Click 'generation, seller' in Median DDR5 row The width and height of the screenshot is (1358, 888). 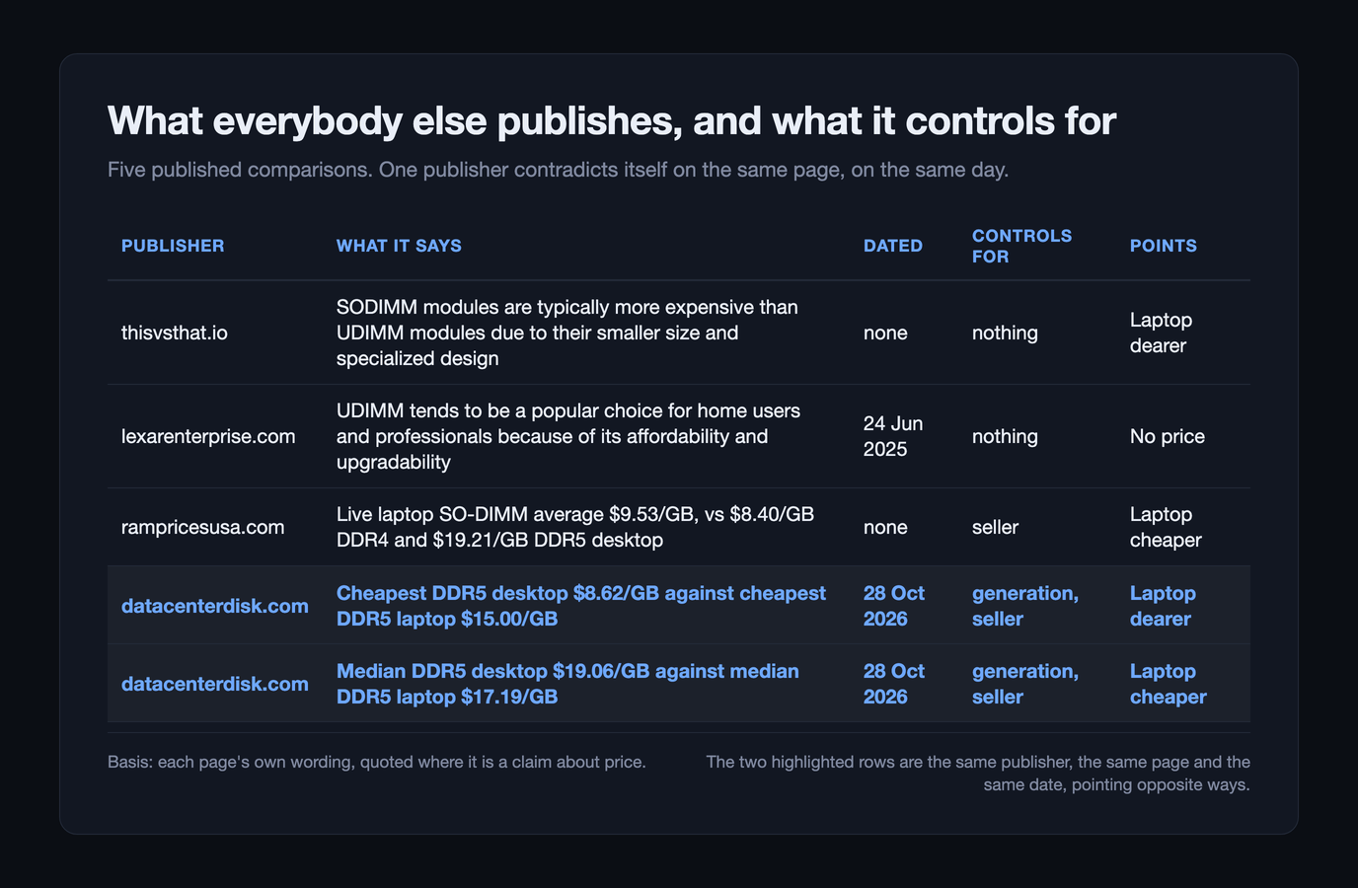click(x=1025, y=684)
